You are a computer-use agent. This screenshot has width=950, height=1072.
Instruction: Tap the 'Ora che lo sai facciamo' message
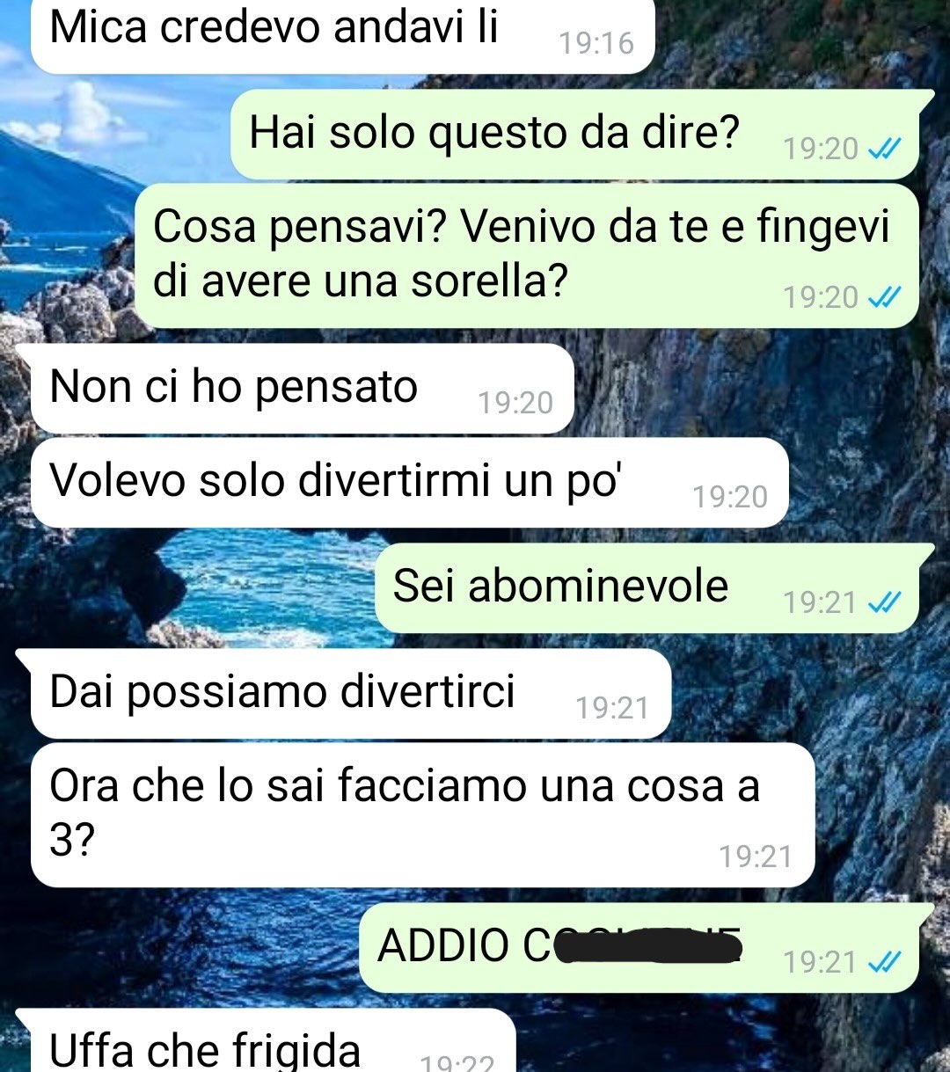coord(422,815)
